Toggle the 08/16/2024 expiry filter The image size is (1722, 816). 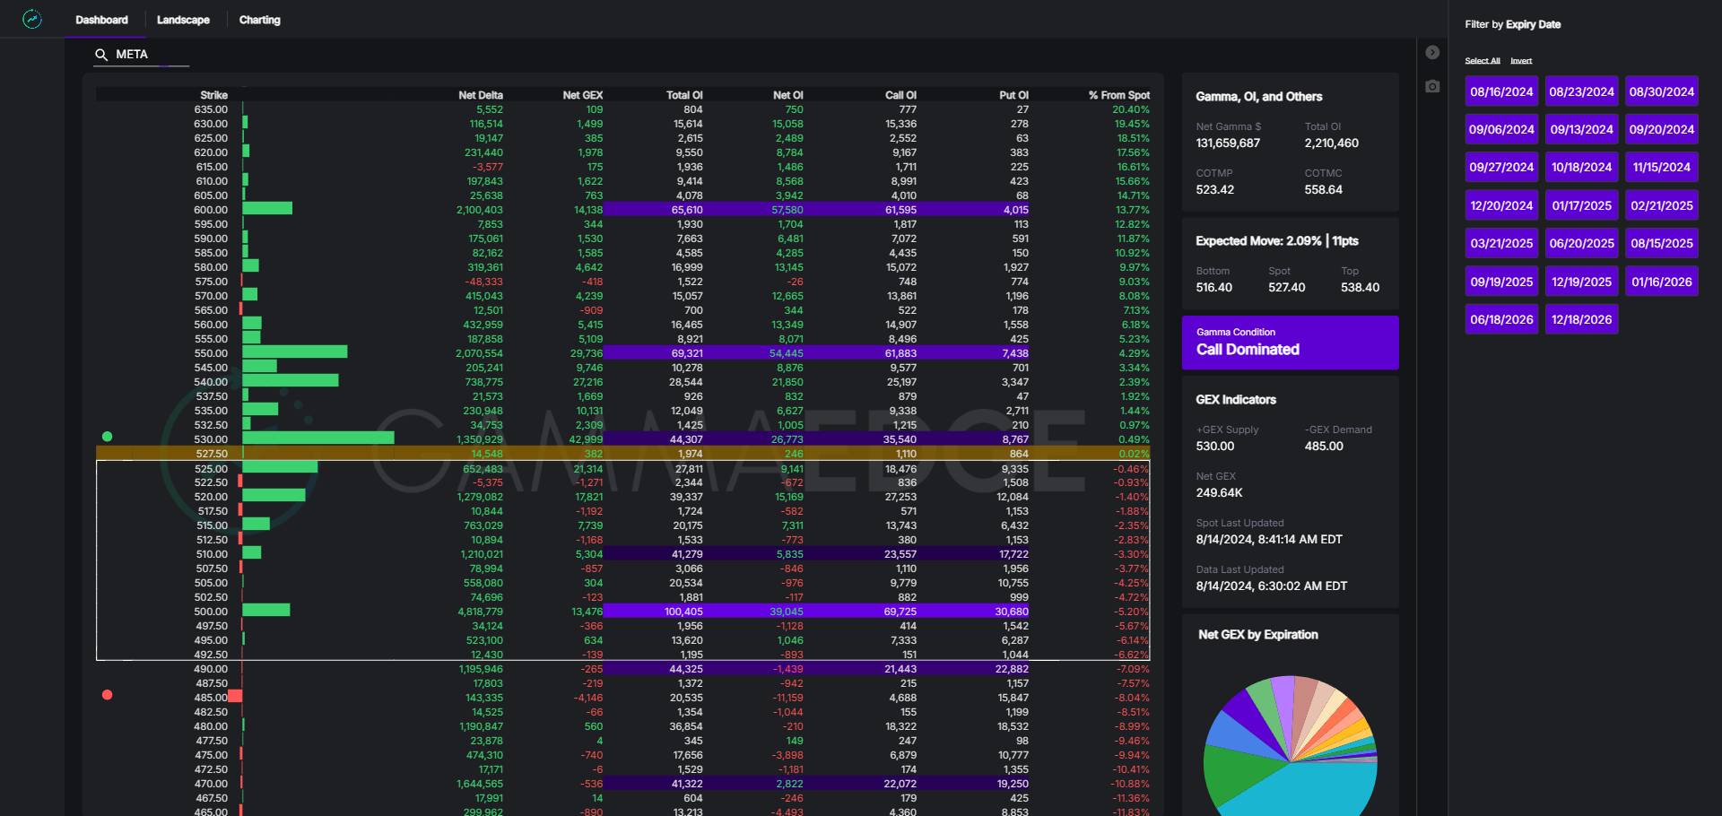(x=1501, y=91)
